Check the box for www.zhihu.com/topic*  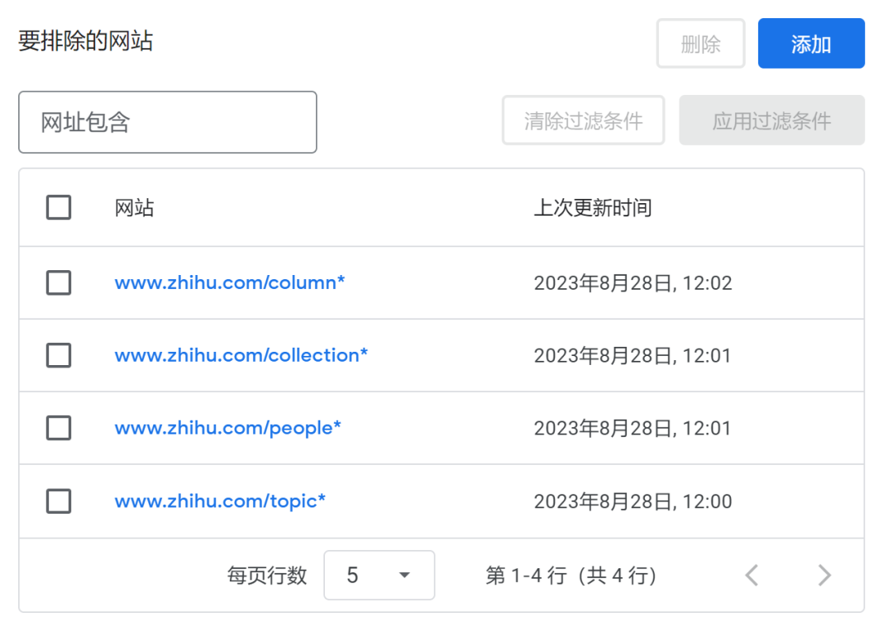pyautogui.click(x=59, y=501)
